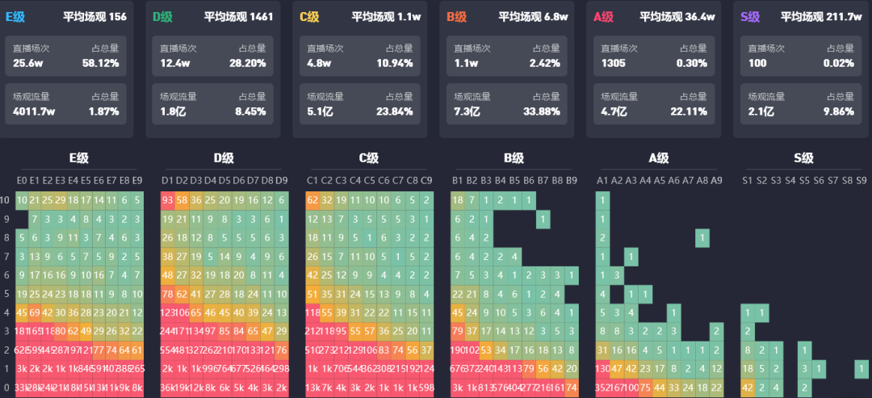
Task: Click the B级 heatmap title above the grid
Action: pyautogui.click(x=513, y=158)
